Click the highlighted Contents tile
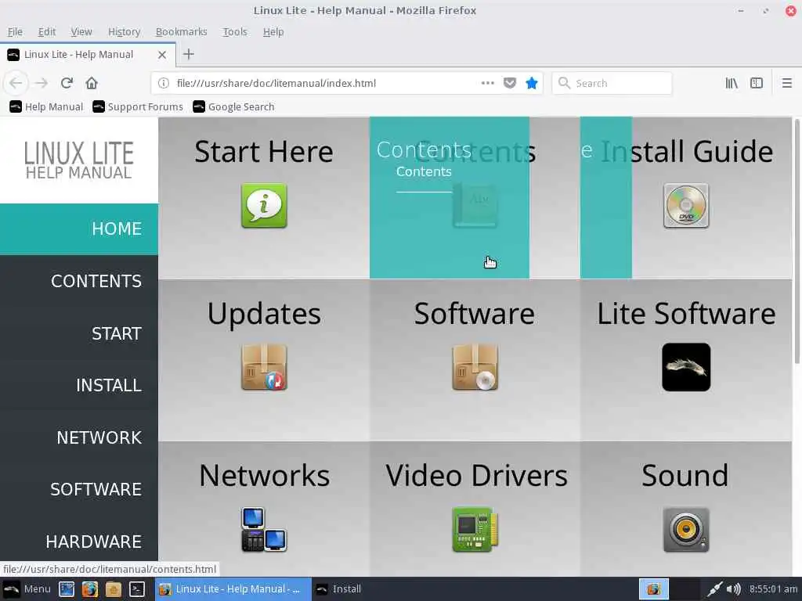 [x=449, y=198]
